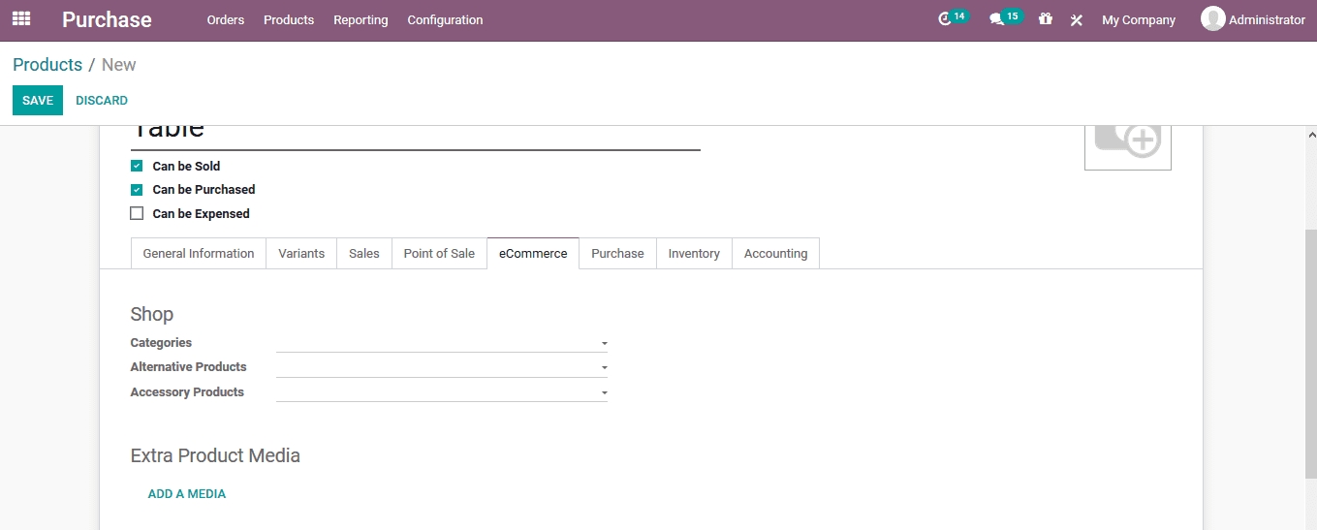
Task: Open the apps grid menu icon
Action: (21, 19)
